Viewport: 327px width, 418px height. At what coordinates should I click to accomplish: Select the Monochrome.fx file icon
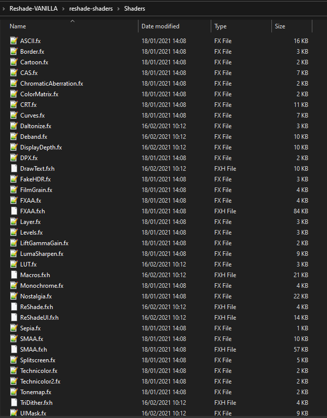pyautogui.click(x=14, y=286)
